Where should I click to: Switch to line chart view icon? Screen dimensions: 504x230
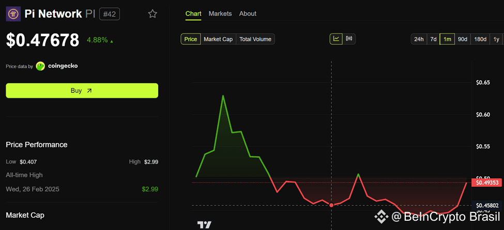336,39
